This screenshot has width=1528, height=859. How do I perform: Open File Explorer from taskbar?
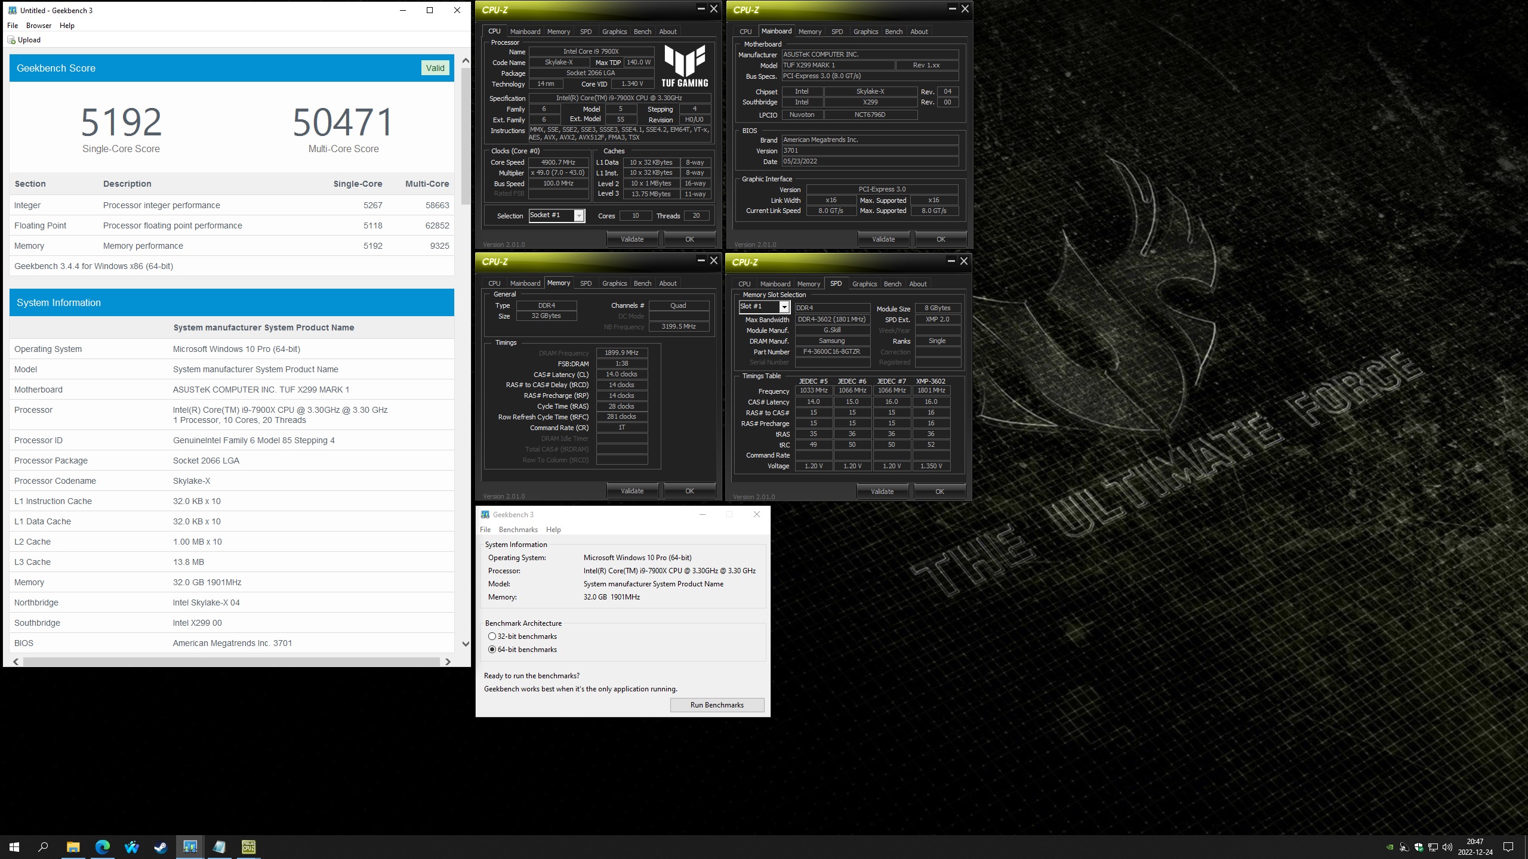coord(73,846)
